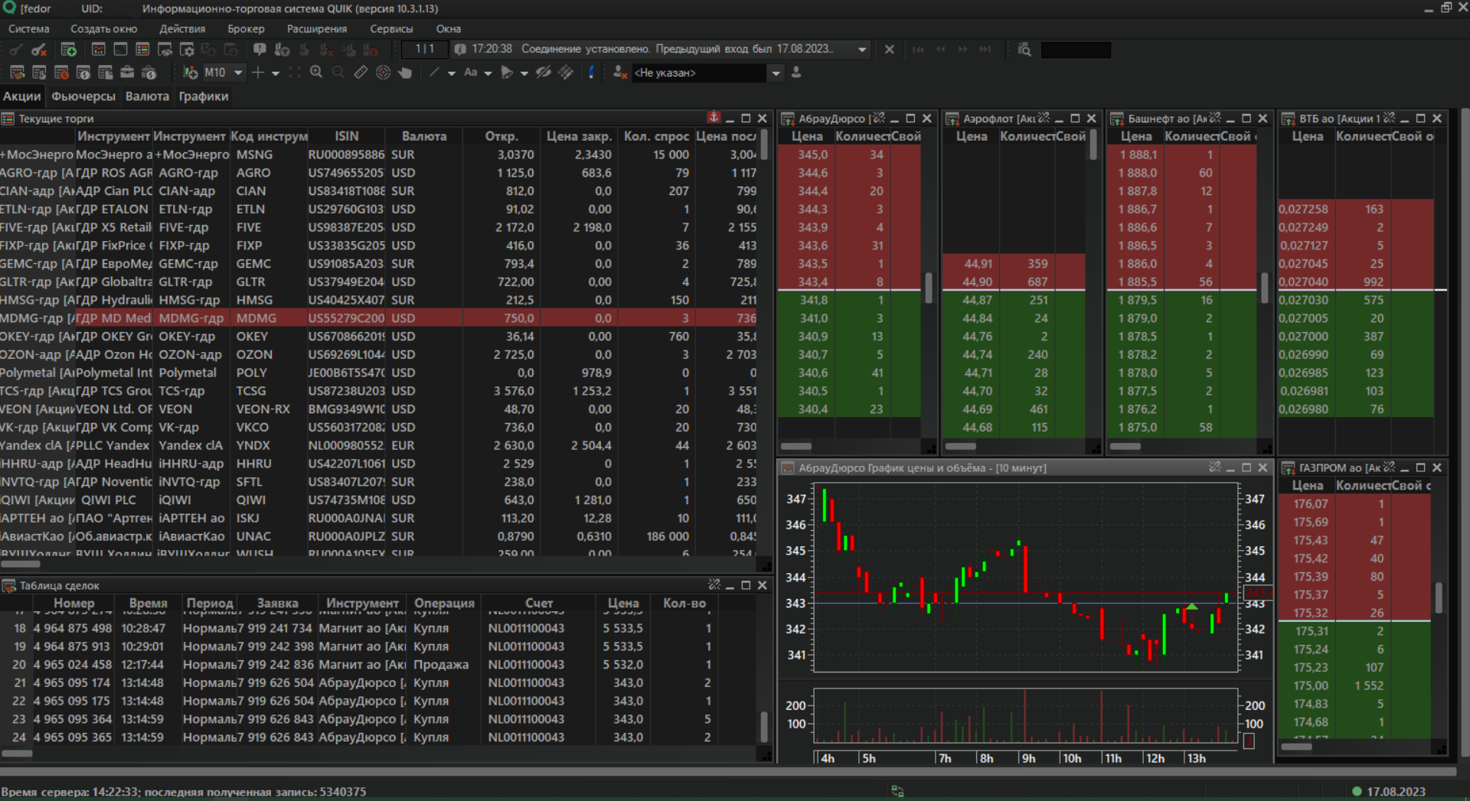The image size is (1470, 801).
Task: Click the Операция header in Таблица сделок
Action: point(444,603)
